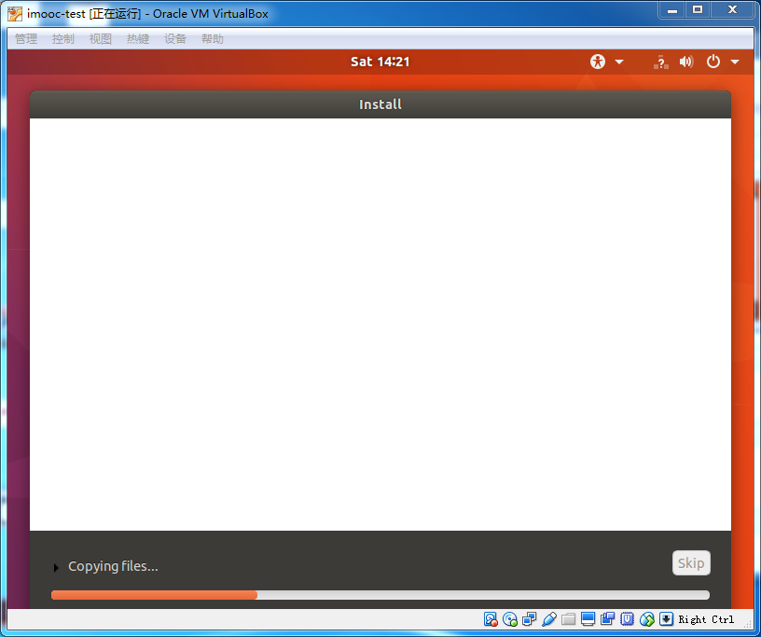
Task: Click the power icon in top bar
Action: (x=713, y=62)
